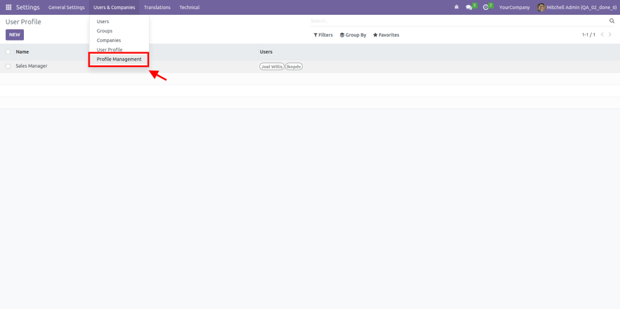620x309 pixels.
Task: Open the Favorites dropdown
Action: (386, 35)
